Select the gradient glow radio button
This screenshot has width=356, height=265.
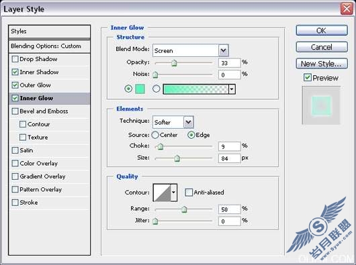click(x=157, y=89)
